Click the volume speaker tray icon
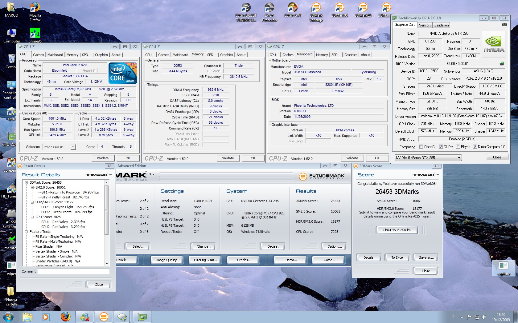This screenshot has height=323, width=518. pos(484,317)
